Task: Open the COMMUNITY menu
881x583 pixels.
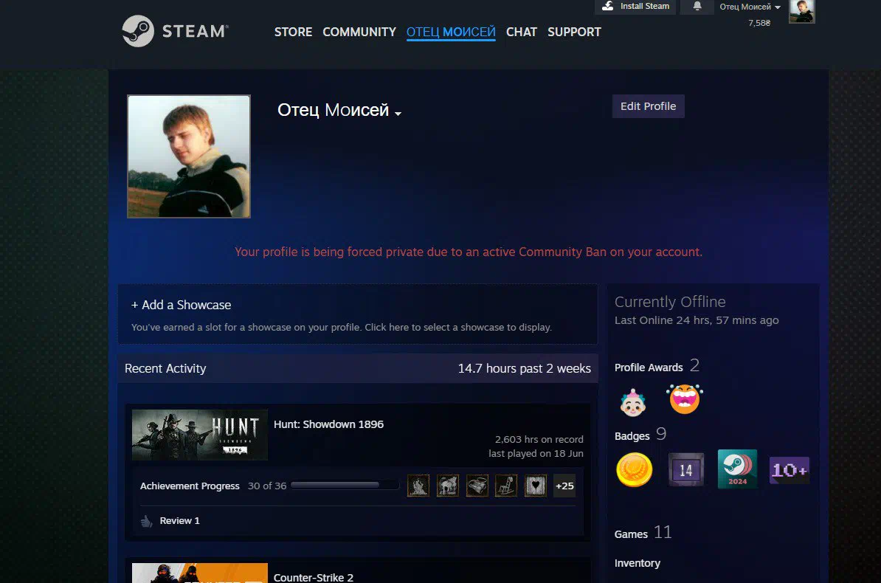Action: 359,32
